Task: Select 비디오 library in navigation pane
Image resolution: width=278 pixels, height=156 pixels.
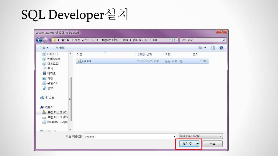Action: (49, 73)
